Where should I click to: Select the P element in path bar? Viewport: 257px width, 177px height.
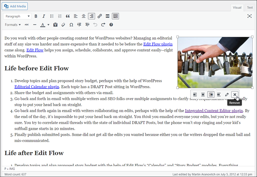click(x=5, y=169)
